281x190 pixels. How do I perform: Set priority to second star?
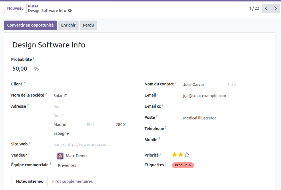pos(181,155)
